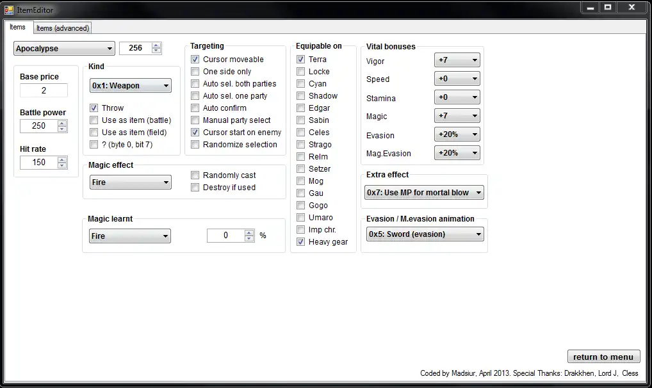Screen dimensions: 652x388
Task: Decrease Battle power with down arrow
Action: click(62, 129)
